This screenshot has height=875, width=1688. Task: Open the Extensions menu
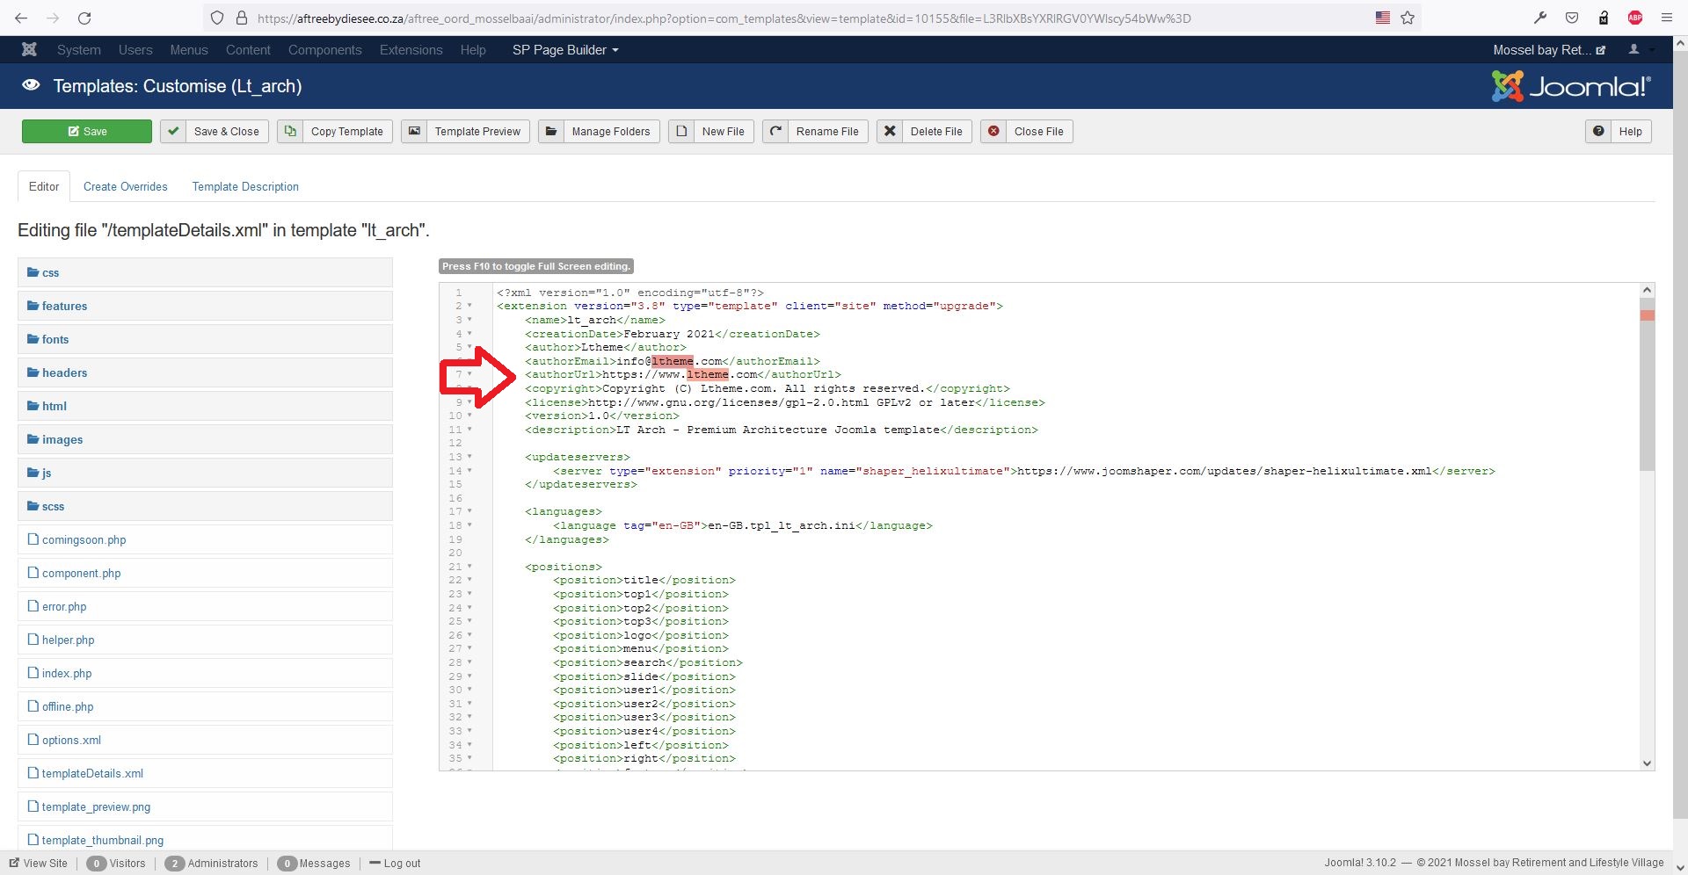[411, 50]
